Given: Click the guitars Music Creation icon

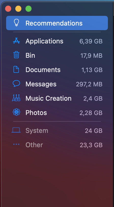Looking at the screenshot, I should pyautogui.click(x=16, y=98).
